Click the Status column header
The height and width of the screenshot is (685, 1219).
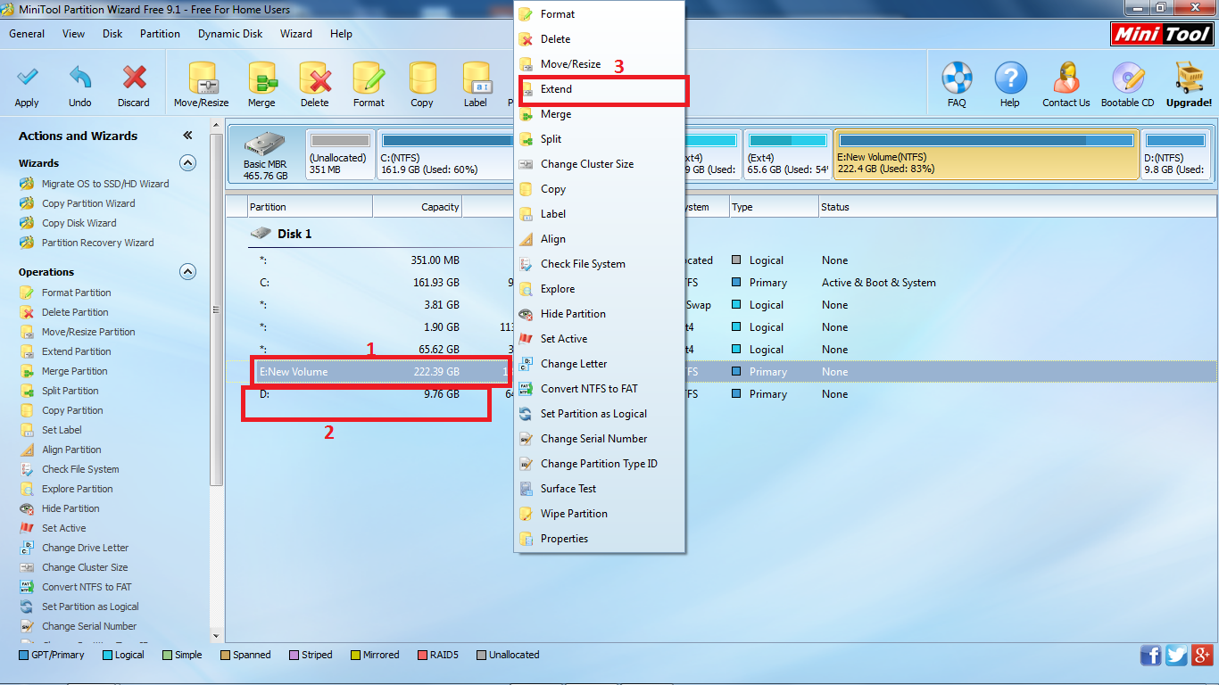tap(1017, 207)
